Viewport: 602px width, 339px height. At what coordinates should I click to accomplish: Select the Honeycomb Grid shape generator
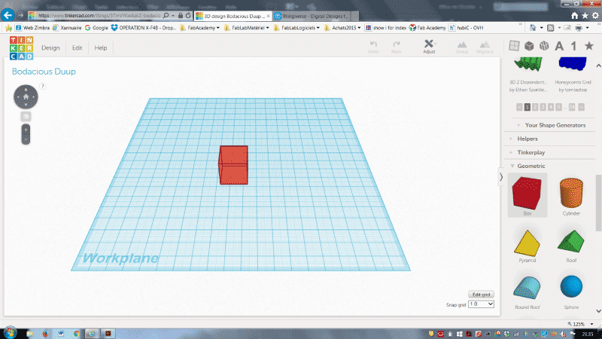pos(573,75)
